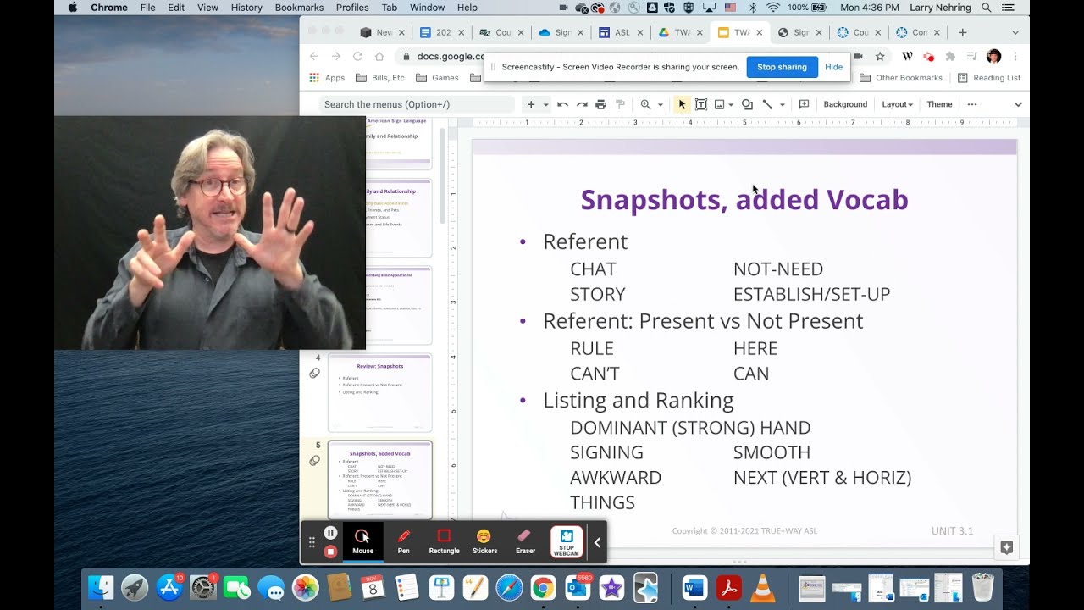Click the bookmark star in address bar

[880, 56]
